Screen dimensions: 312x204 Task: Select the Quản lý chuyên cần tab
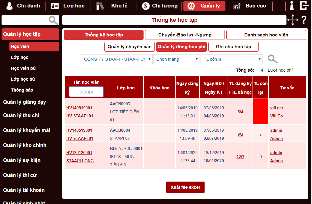tap(129, 46)
